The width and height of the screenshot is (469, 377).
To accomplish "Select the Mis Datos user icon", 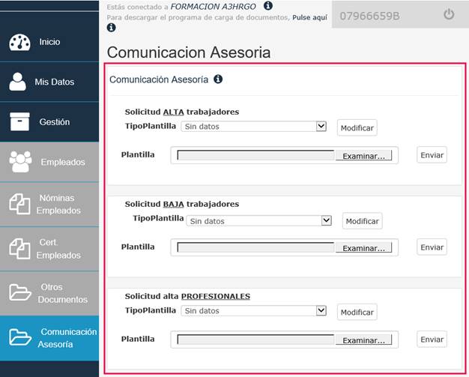I will (x=17, y=82).
